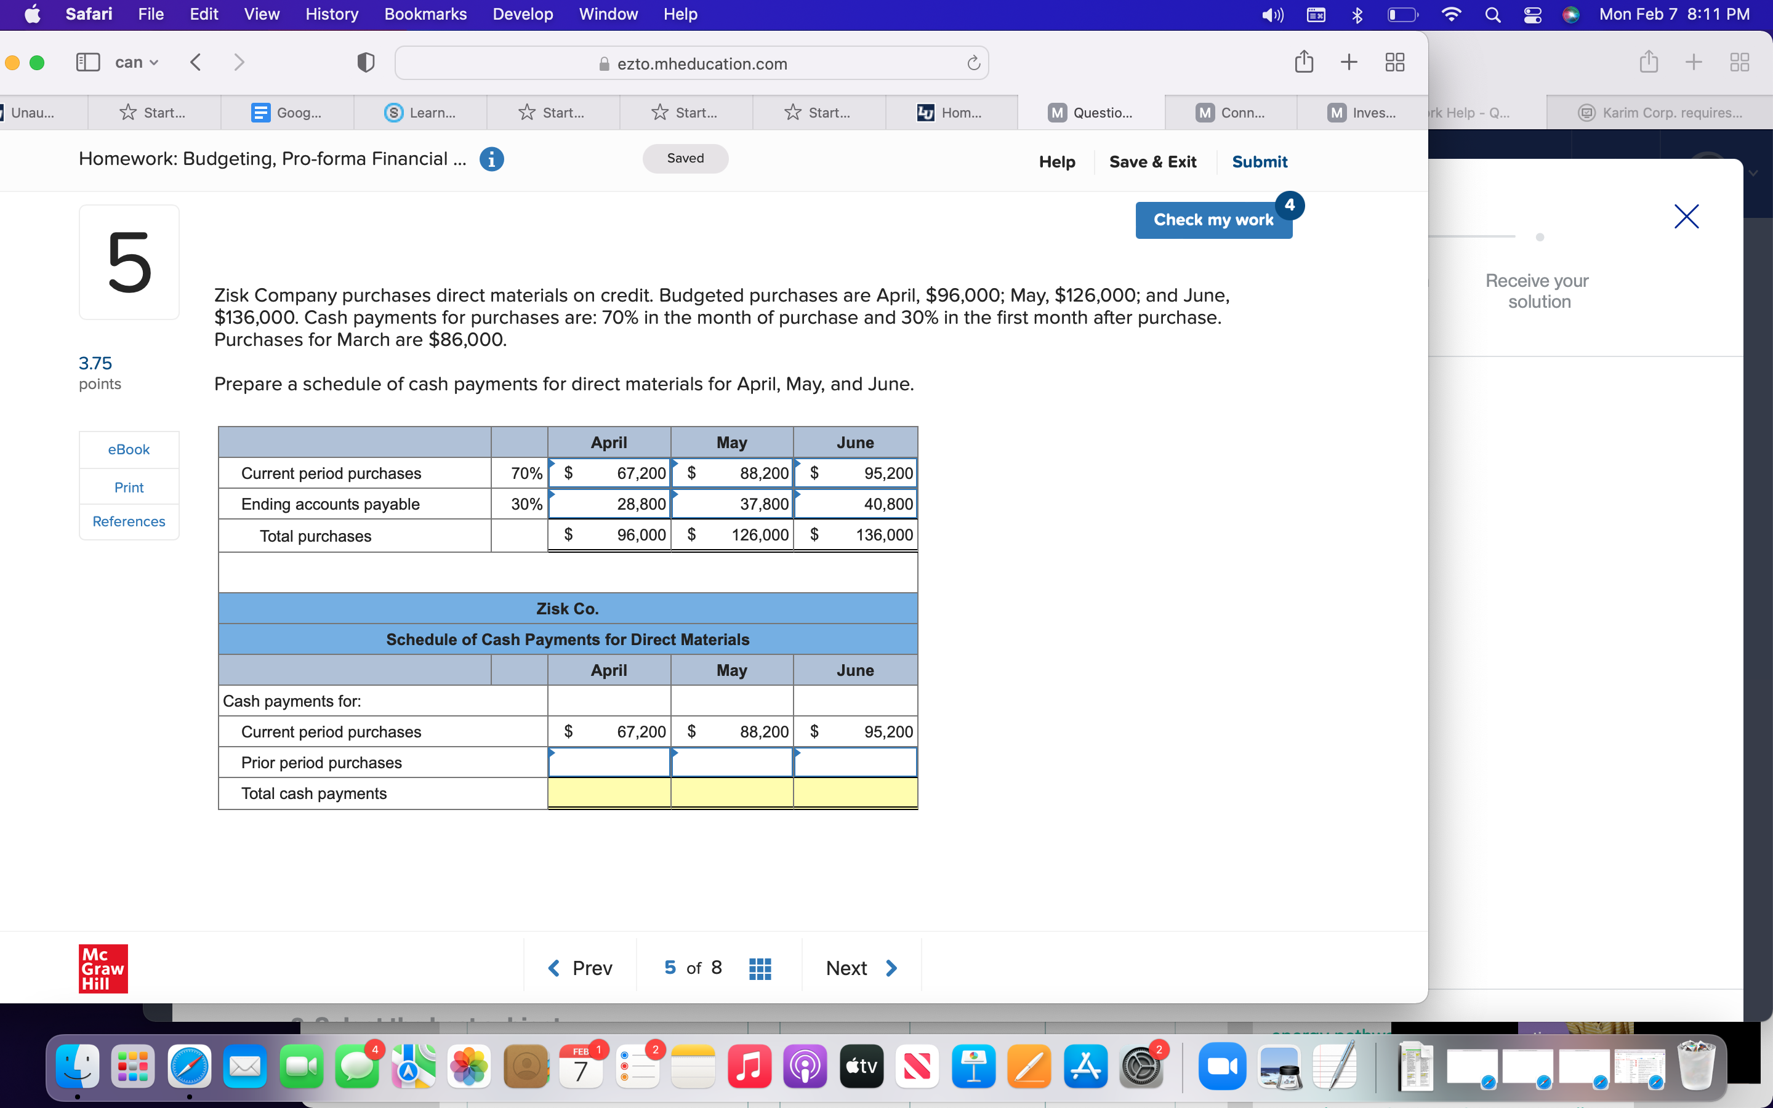Activate Siri from the menu bar
1773x1108 pixels.
[x=1572, y=14]
